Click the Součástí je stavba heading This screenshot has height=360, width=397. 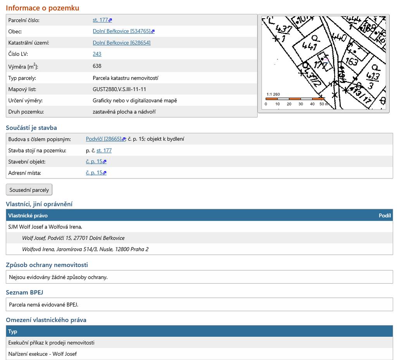click(31, 128)
